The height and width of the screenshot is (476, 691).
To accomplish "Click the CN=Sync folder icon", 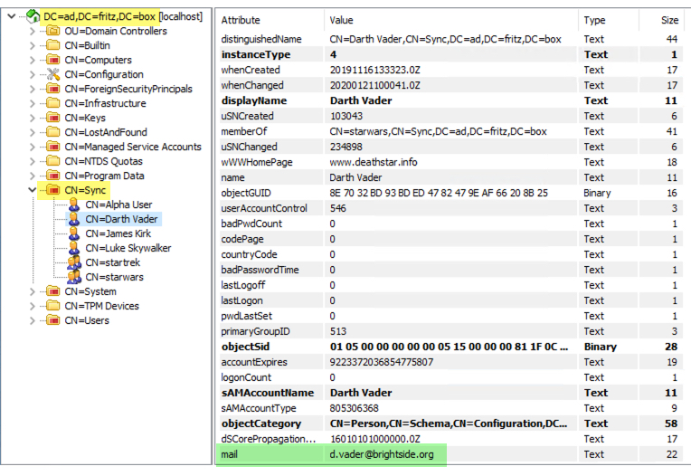I will coord(52,190).
